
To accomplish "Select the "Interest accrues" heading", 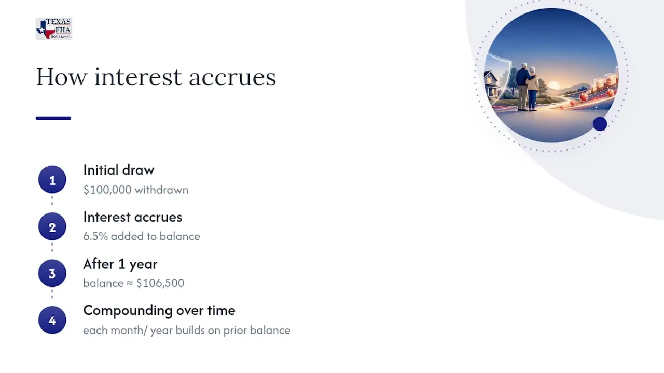I will (x=133, y=217).
